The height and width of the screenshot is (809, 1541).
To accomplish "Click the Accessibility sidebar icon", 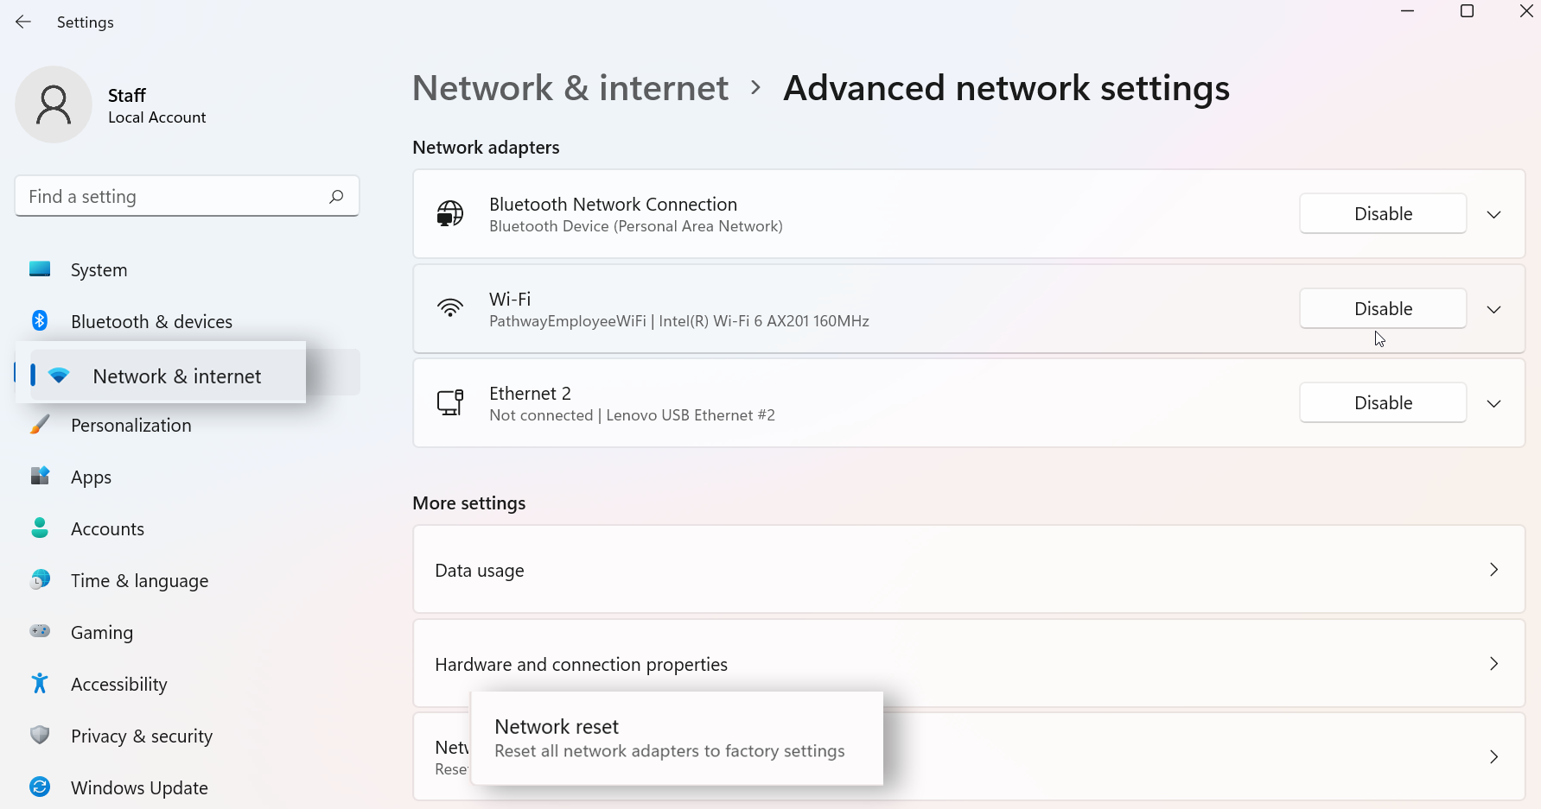I will coord(40,684).
